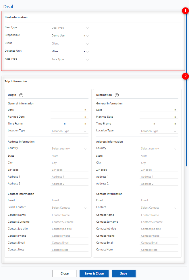Click the Origin ZIP code input field

point(69,170)
